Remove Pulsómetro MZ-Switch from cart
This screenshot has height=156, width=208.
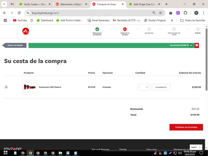pyautogui.click(x=6, y=87)
